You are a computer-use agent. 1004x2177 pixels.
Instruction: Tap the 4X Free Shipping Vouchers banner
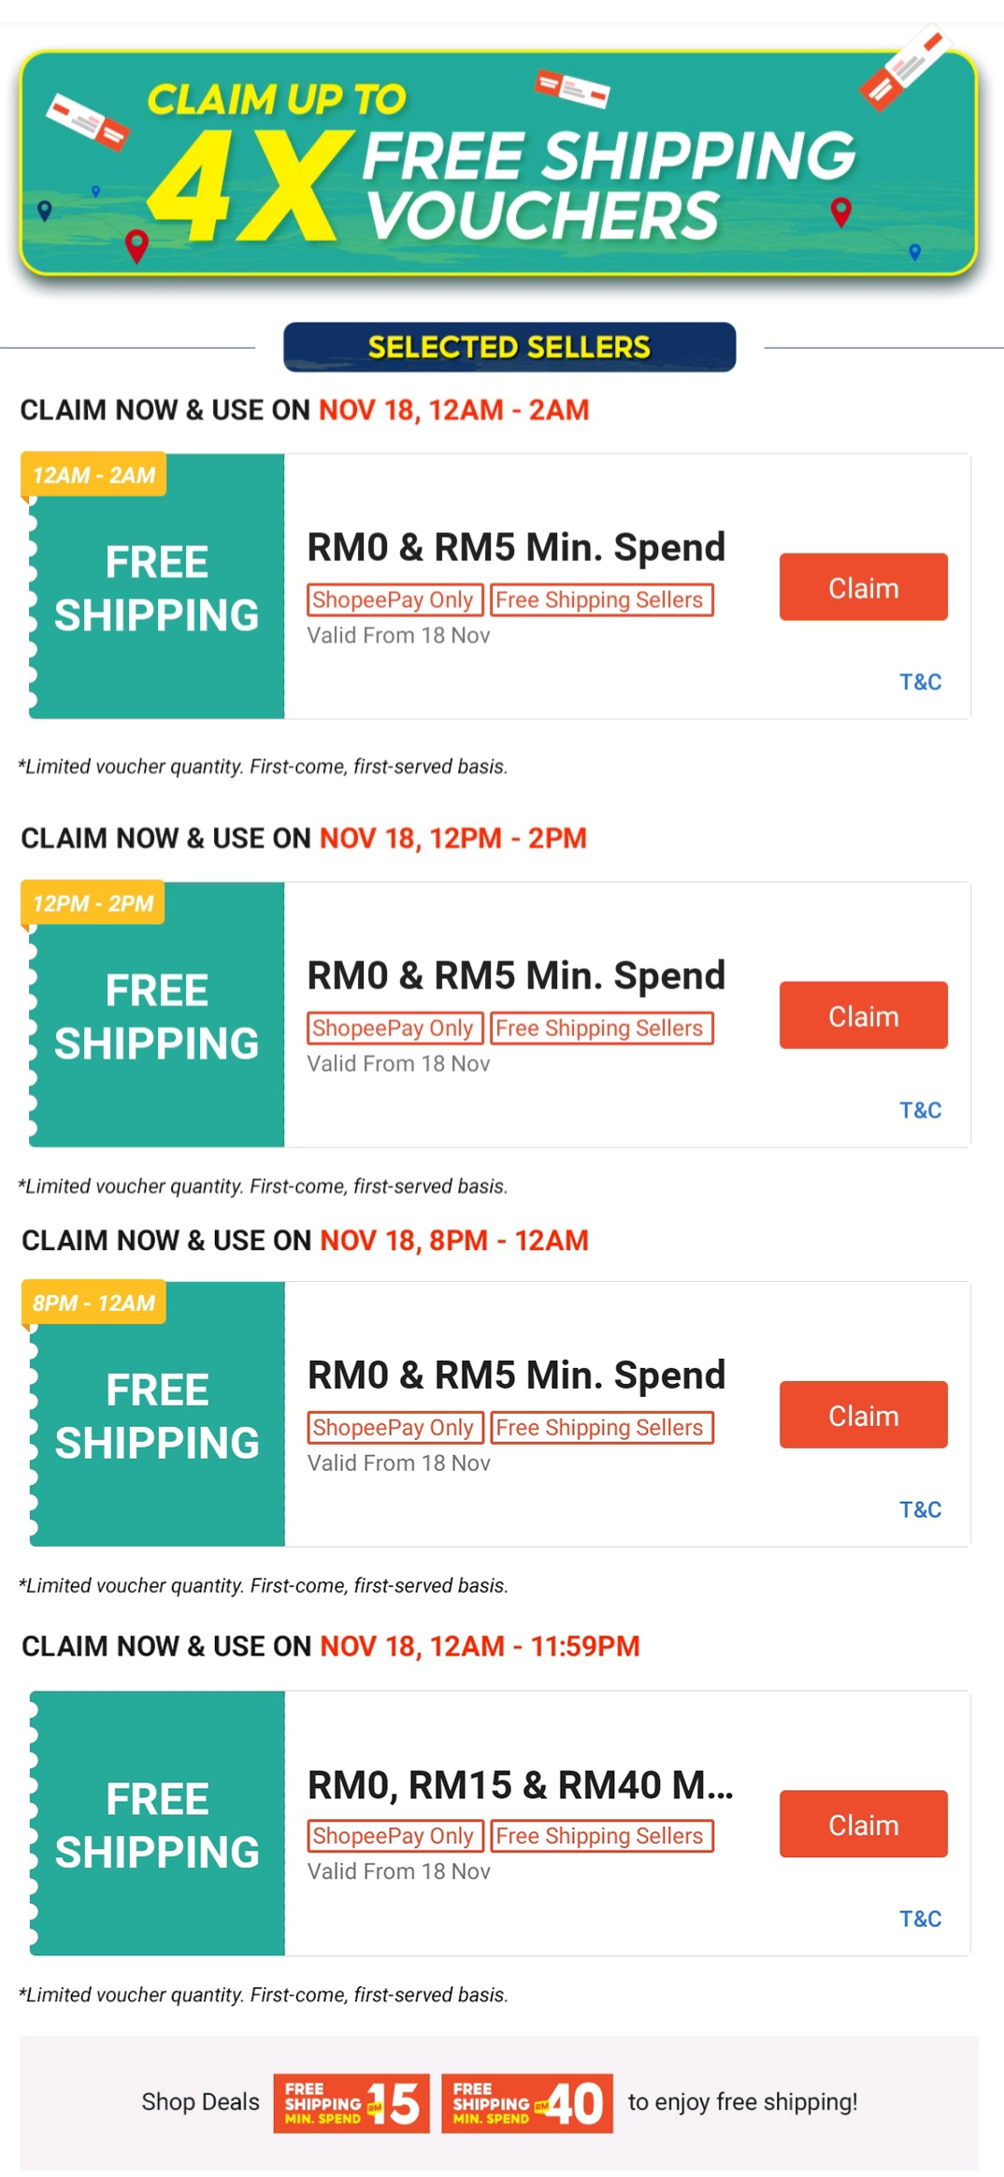[498, 164]
